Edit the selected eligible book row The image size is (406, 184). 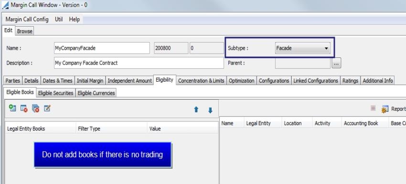(47, 108)
